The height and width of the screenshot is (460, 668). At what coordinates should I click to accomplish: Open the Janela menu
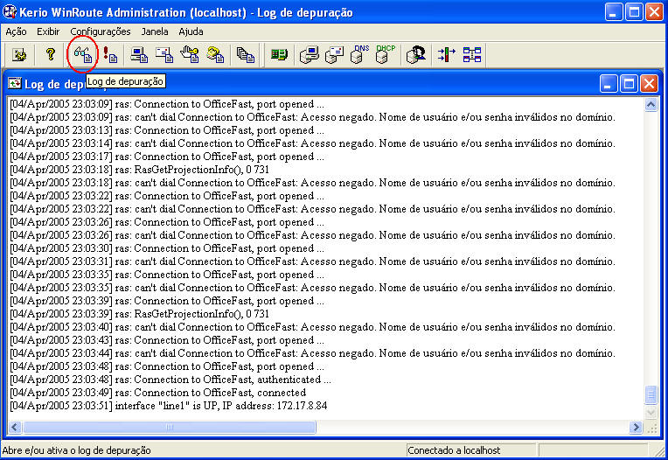[x=155, y=31]
